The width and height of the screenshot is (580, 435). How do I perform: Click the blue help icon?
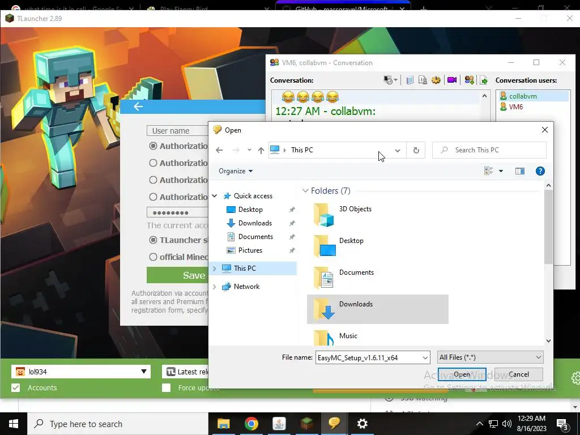[540, 171]
